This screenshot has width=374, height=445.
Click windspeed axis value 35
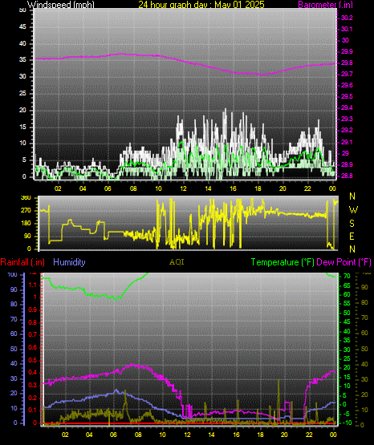click(22, 60)
